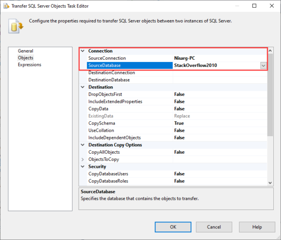Collapse the Destination Copy Options category
The height and width of the screenshot is (240, 281).
(x=82, y=145)
